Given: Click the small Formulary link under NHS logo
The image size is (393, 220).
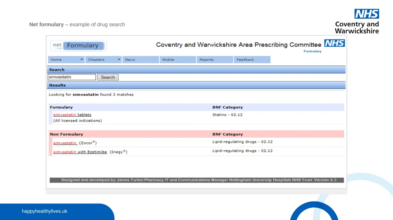Looking at the screenshot, I should click(312, 51).
